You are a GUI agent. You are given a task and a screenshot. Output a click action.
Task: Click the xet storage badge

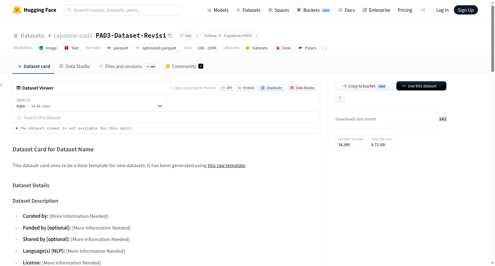[151, 66]
